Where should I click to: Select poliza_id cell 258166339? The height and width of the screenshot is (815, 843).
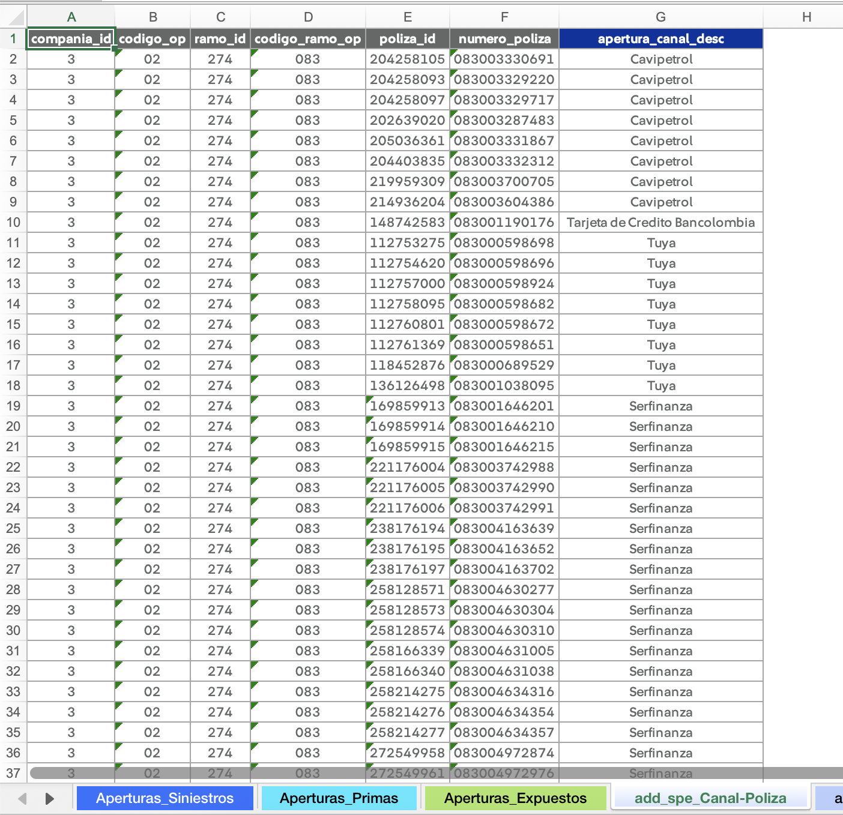tap(408, 651)
